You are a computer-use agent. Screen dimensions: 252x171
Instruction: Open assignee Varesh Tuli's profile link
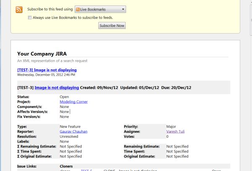pyautogui.click(x=175, y=132)
